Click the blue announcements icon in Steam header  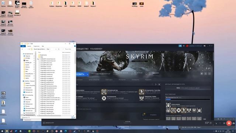click(x=180, y=46)
